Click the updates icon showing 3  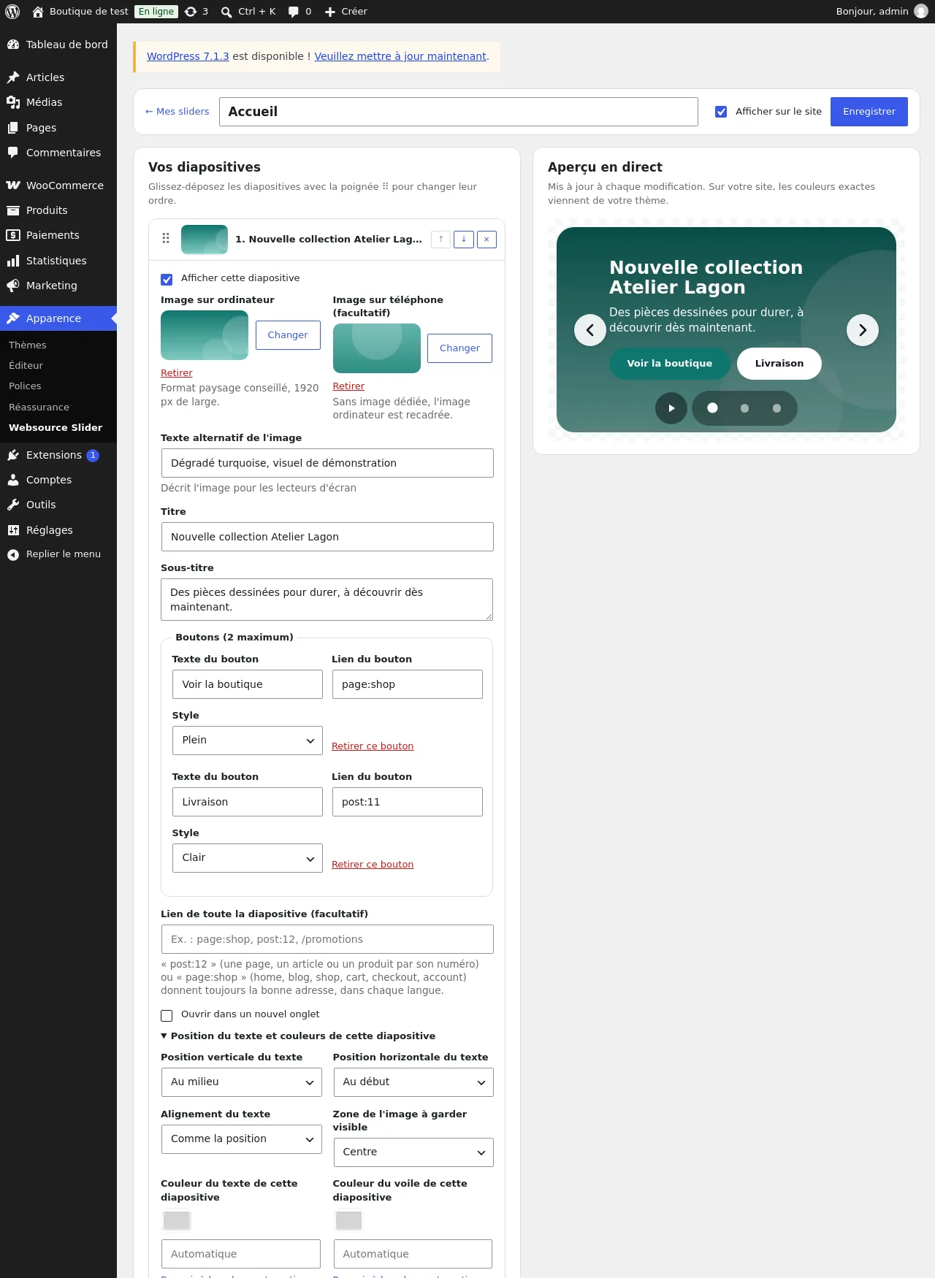click(x=191, y=12)
